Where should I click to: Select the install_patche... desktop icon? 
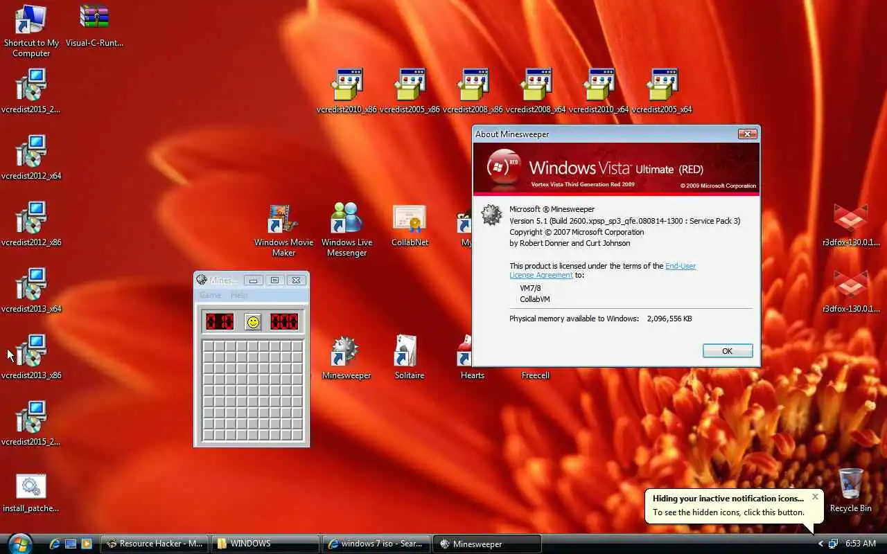[x=30, y=493]
